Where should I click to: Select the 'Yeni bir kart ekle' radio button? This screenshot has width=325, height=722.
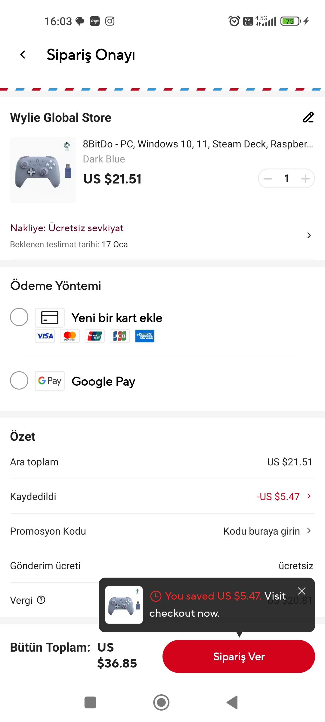tap(19, 317)
